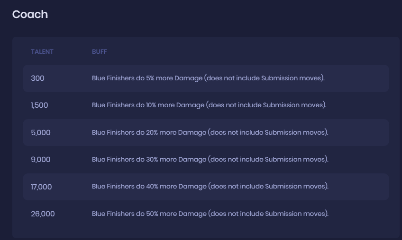Click the 50% more Damage buff text

point(210,214)
